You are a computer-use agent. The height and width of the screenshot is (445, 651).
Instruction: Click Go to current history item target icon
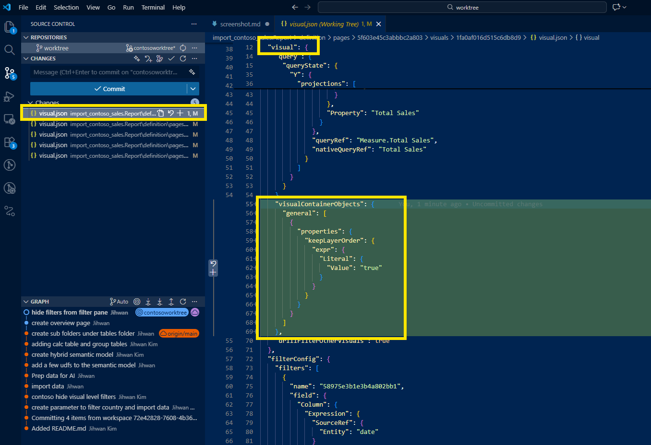point(137,302)
